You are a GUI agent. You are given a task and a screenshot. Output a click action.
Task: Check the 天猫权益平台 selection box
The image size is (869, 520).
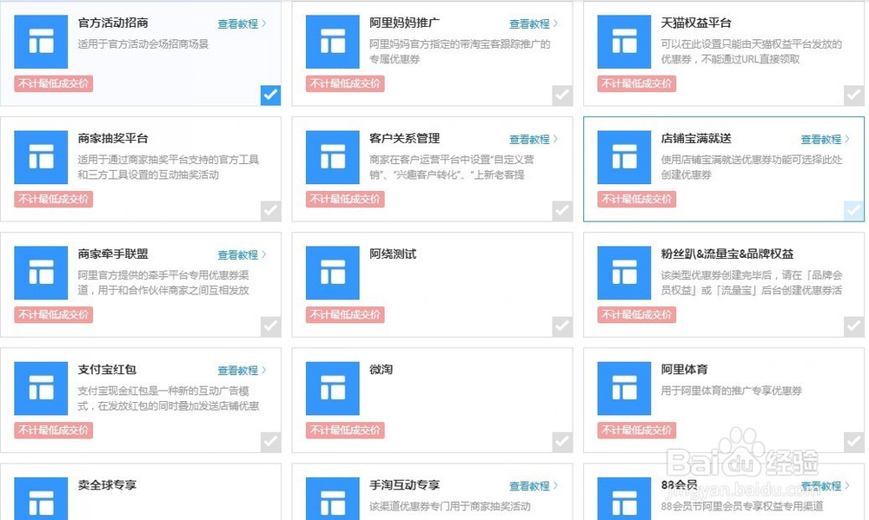(853, 95)
